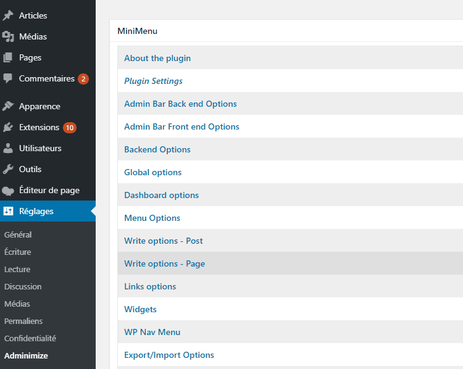Screen dimensions: 463x369
Task: Click the Pages stacked-sheets icon
Action: 8,57
